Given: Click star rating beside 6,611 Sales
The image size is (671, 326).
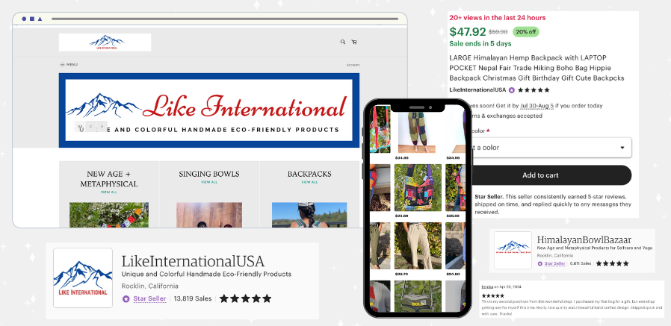Looking at the screenshot, I should point(613,263).
